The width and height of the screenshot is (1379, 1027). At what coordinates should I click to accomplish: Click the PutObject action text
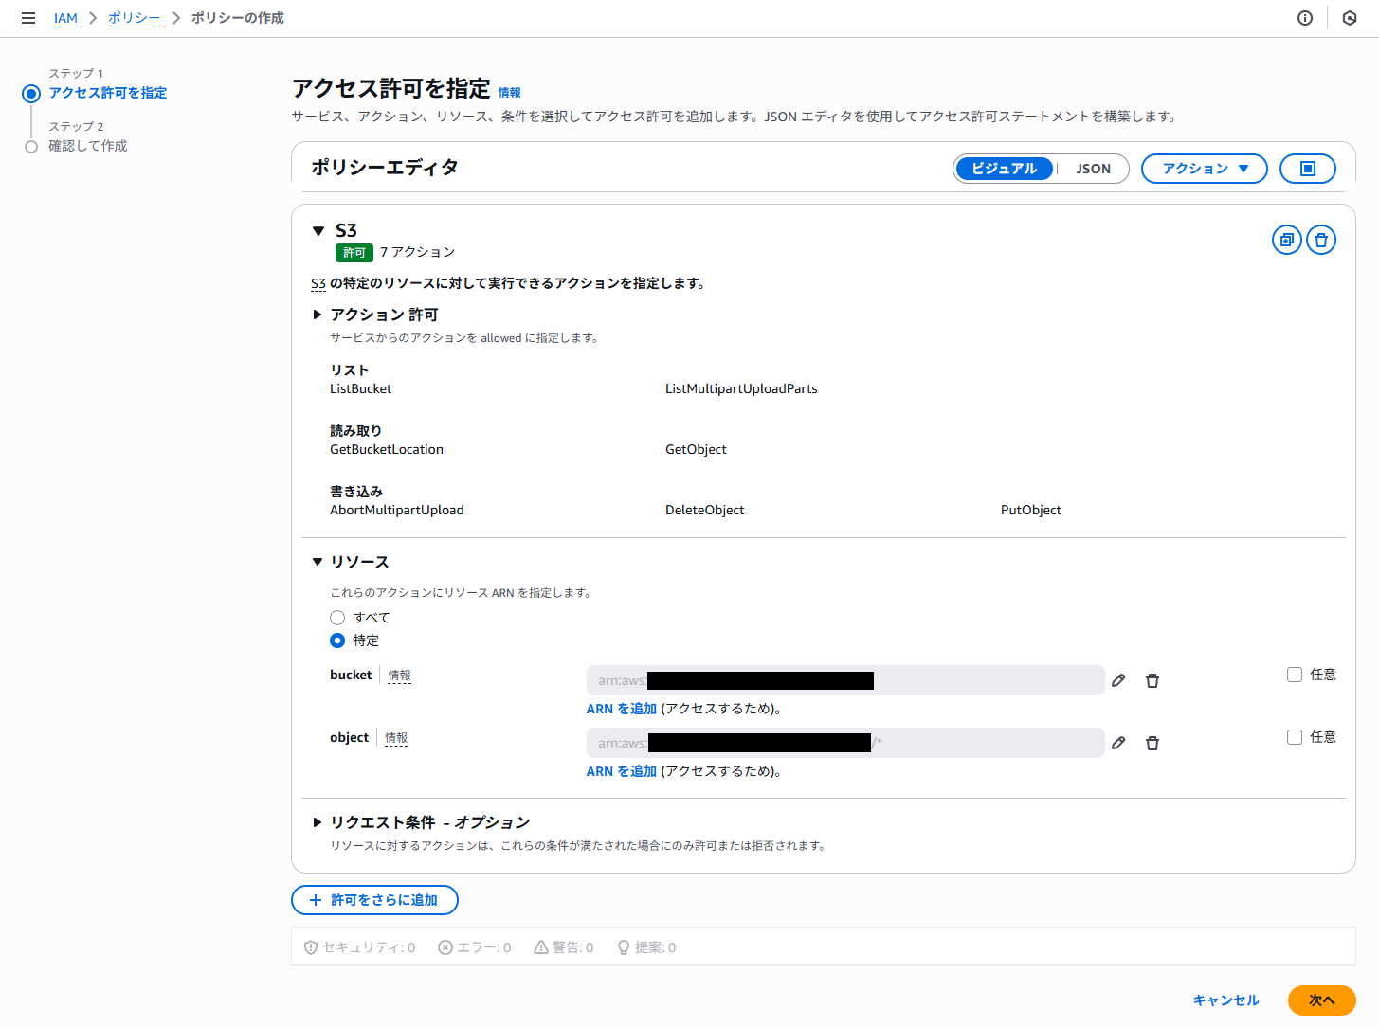1031,510
